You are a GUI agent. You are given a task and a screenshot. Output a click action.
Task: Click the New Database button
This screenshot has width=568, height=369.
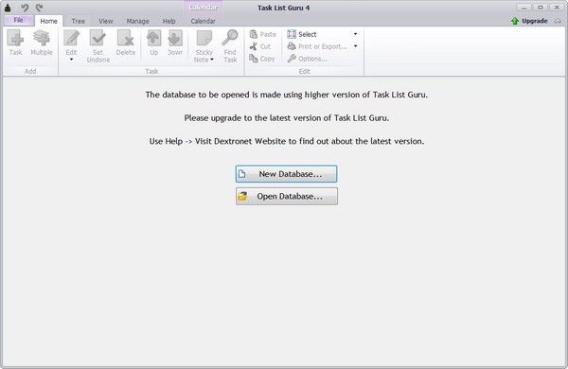(x=287, y=174)
